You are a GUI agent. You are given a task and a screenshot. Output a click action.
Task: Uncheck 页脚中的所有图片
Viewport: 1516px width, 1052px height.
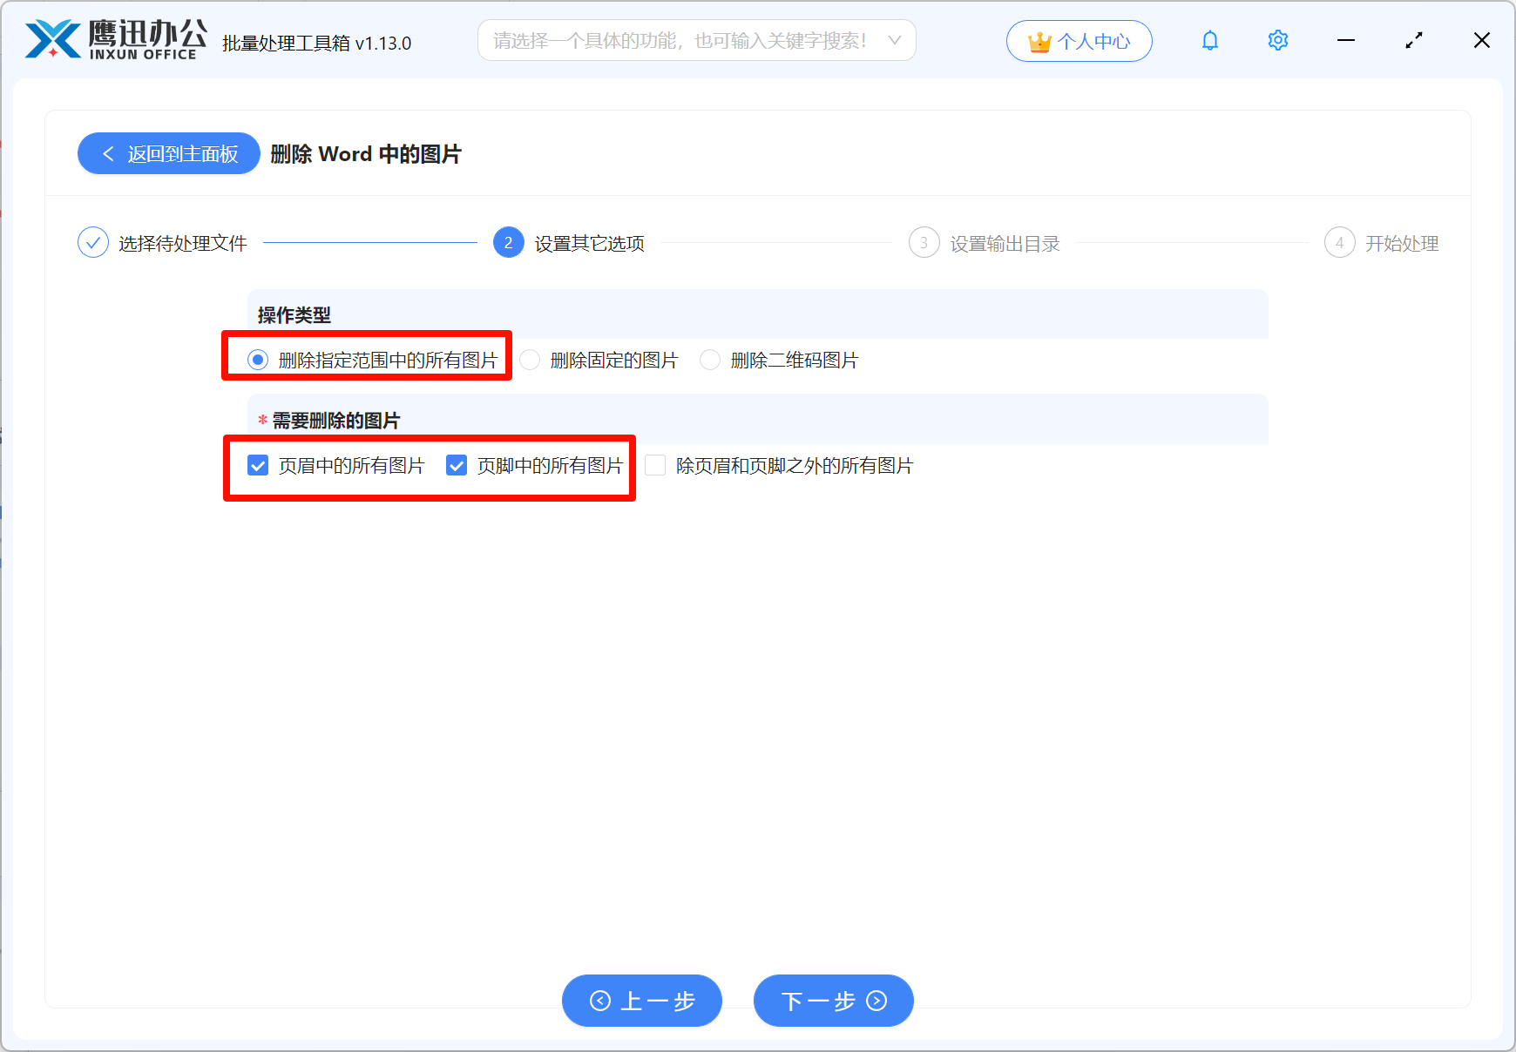(x=457, y=466)
